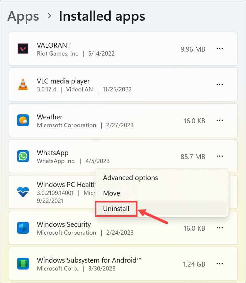This screenshot has height=283, width=246.
Task: Click the WhatsApp app icon
Action: pos(23,156)
